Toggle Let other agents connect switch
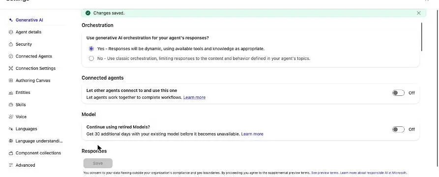Screen dimensions: 439x177 pyautogui.click(x=398, y=93)
